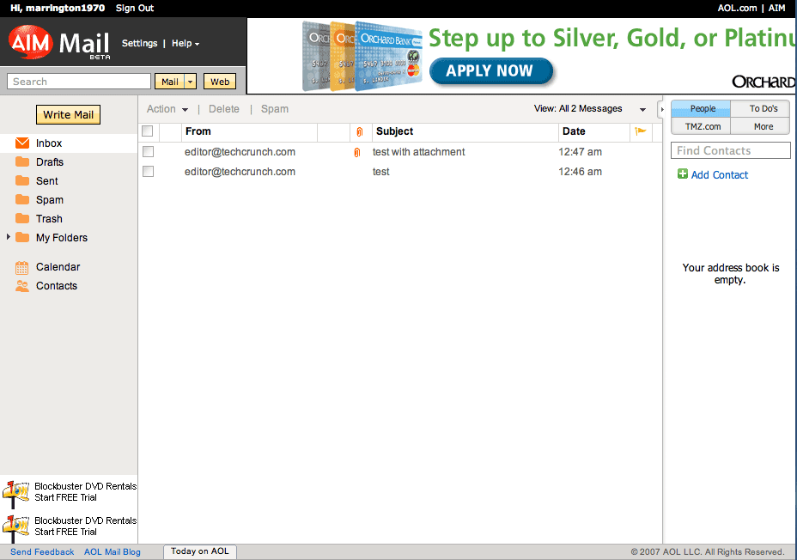Click APPLY NOW in the banner ad
The width and height of the screenshot is (797, 560).
[490, 70]
